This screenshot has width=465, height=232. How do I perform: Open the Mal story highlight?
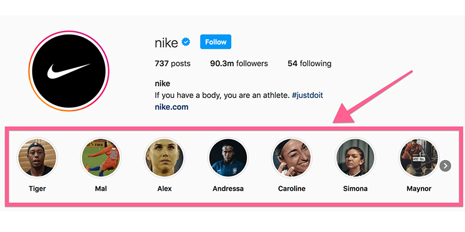click(101, 158)
